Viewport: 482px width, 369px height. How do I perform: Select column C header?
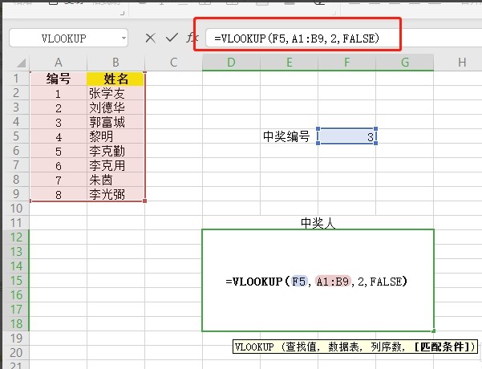point(173,63)
